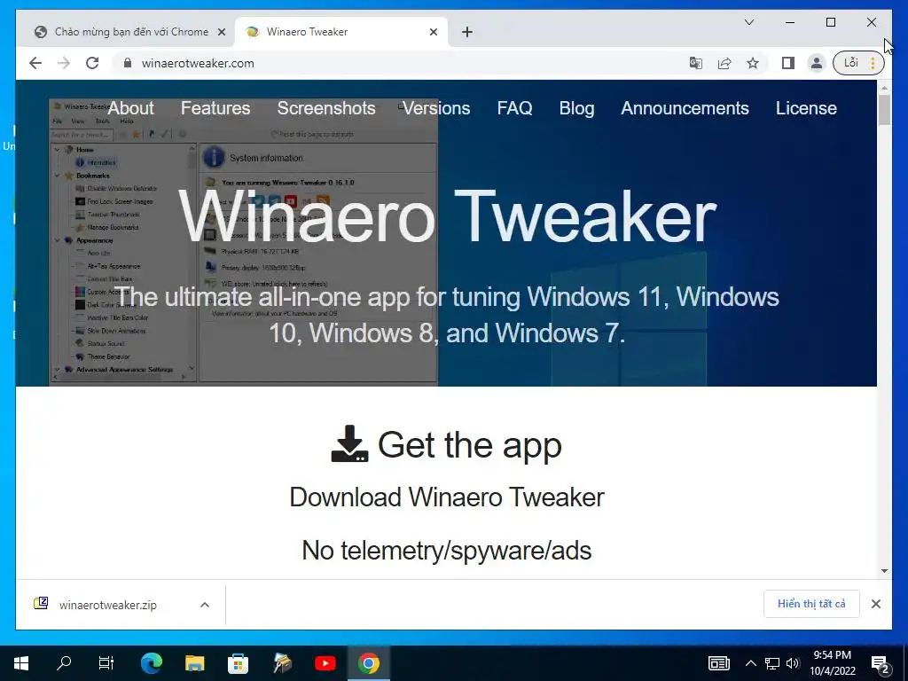The height and width of the screenshot is (681, 908).
Task: Close the downloads bar with the X
Action: 876,604
